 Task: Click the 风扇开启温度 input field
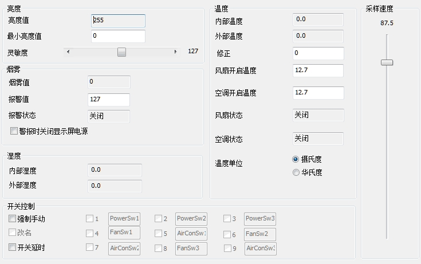318,70
